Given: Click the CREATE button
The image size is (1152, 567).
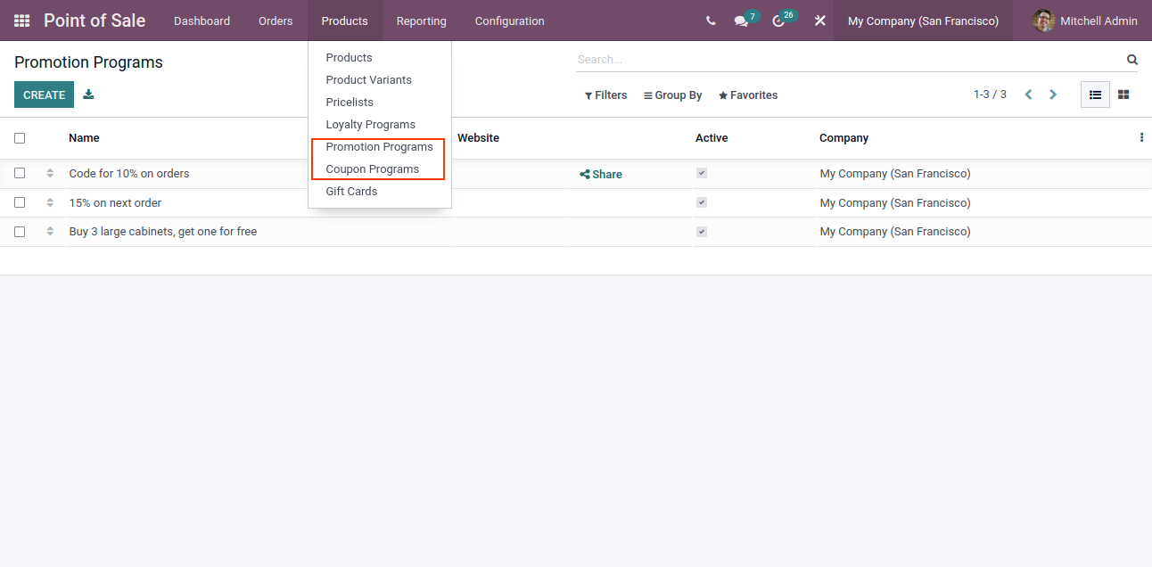Looking at the screenshot, I should (x=44, y=94).
